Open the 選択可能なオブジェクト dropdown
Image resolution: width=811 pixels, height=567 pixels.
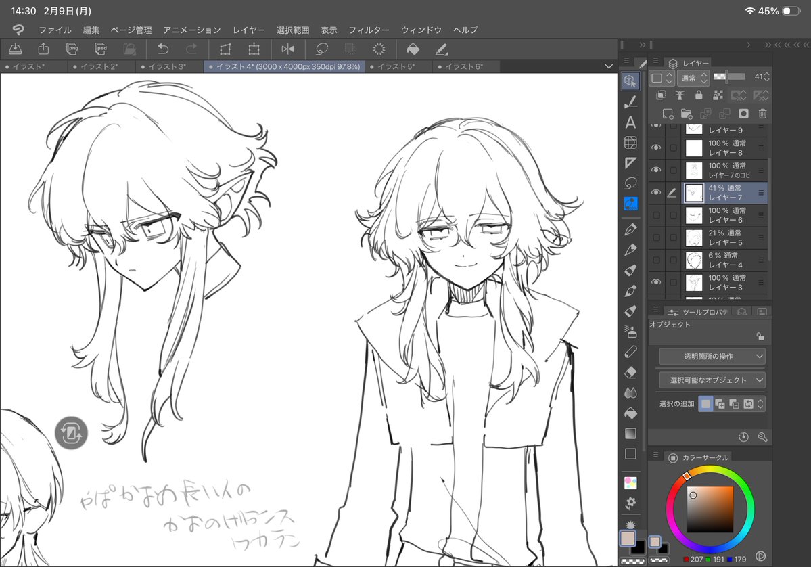pos(712,380)
